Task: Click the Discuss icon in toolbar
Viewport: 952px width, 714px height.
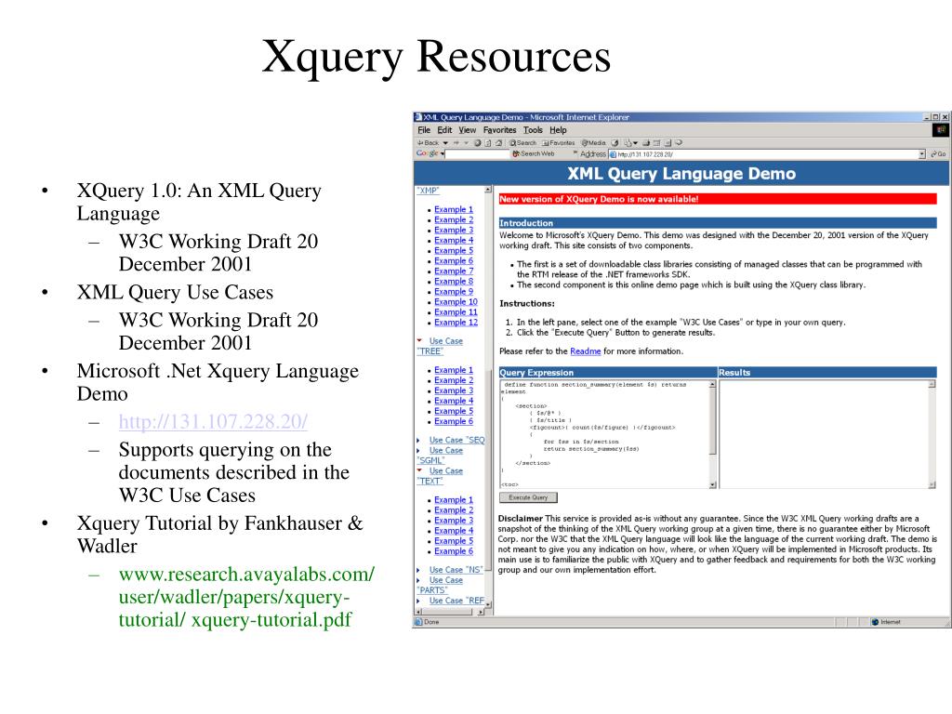Action: [668, 142]
